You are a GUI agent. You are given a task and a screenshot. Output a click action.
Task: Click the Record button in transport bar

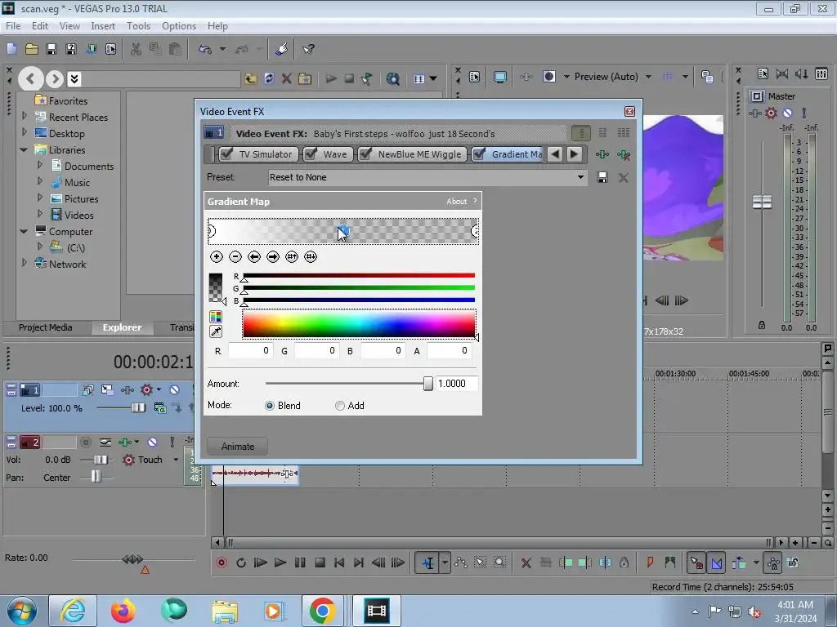(222, 563)
